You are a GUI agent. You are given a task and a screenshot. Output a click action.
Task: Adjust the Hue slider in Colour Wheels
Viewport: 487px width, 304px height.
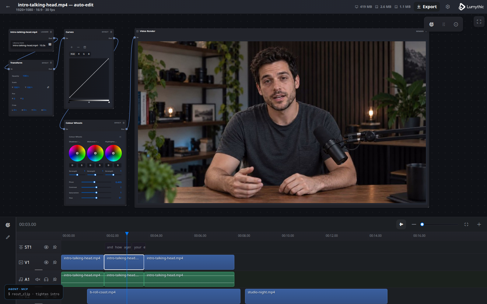tap(96, 198)
